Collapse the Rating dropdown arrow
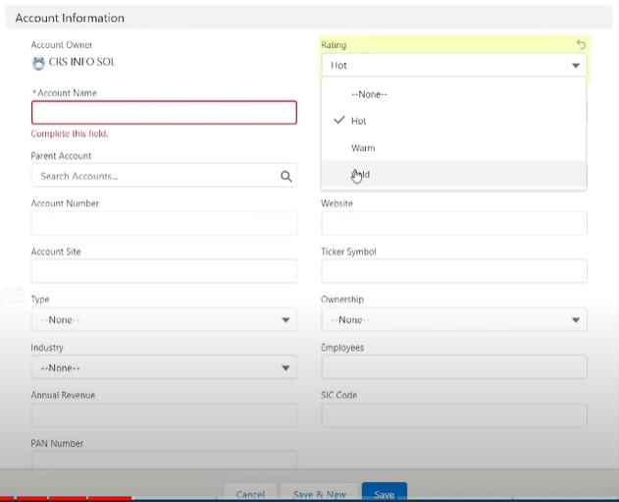This screenshot has height=502, width=619. pos(575,66)
